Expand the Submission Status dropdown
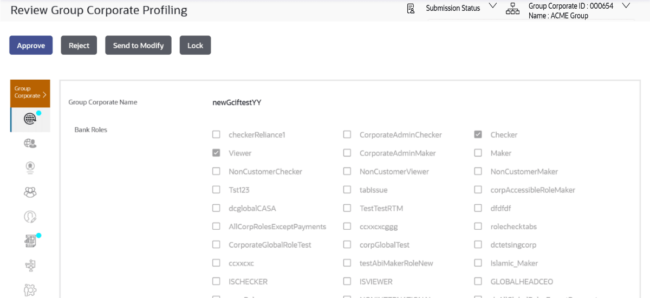The height and width of the screenshot is (298, 650). tap(492, 6)
